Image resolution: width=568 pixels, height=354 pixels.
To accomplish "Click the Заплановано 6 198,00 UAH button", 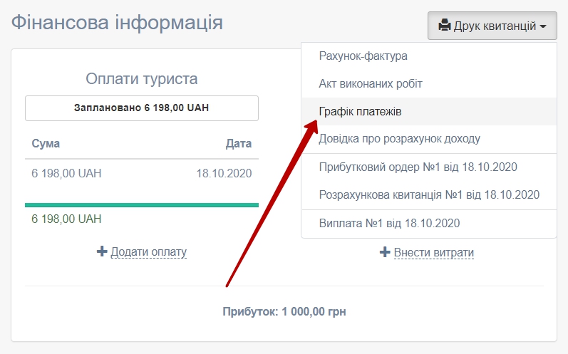I will tap(142, 108).
